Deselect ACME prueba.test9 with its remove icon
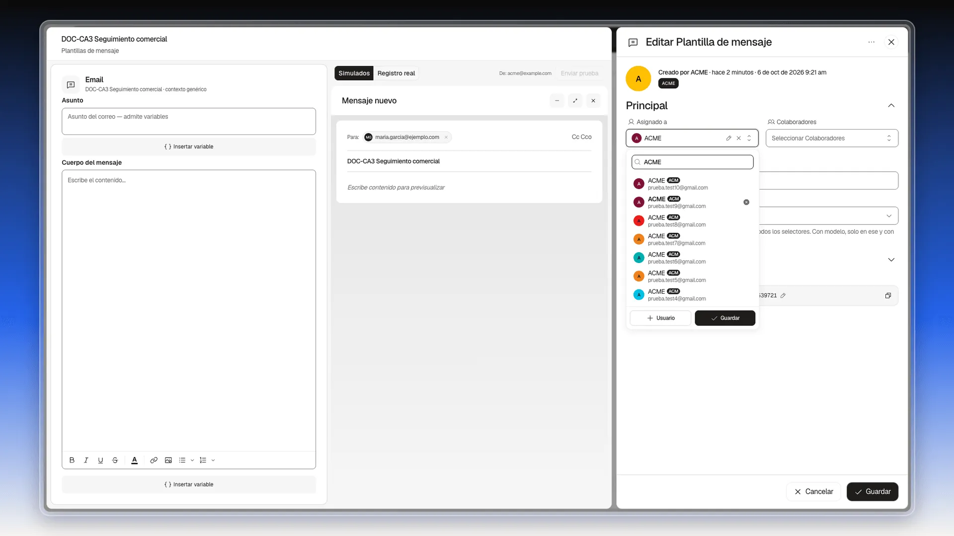The height and width of the screenshot is (536, 954). click(x=746, y=202)
